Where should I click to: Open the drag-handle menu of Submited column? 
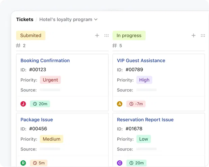point(107,36)
